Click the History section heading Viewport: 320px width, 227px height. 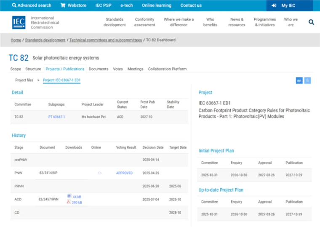(x=19, y=135)
